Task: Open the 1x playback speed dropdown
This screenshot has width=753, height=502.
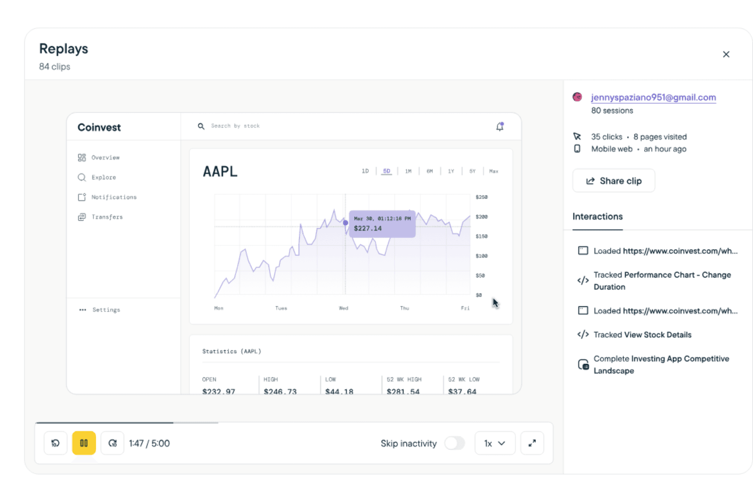Action: (495, 443)
